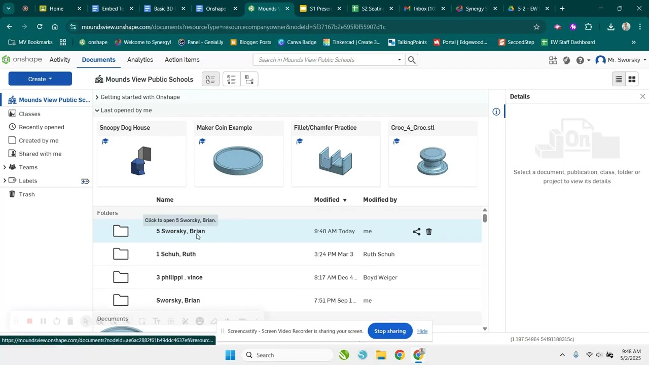Toggle the details info panel icon
This screenshot has height=365, width=649.
click(x=496, y=112)
